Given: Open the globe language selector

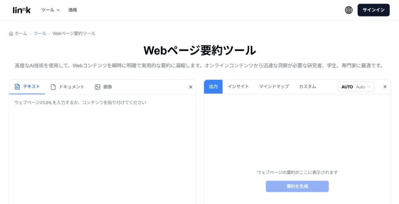Looking at the screenshot, I should [349, 10].
